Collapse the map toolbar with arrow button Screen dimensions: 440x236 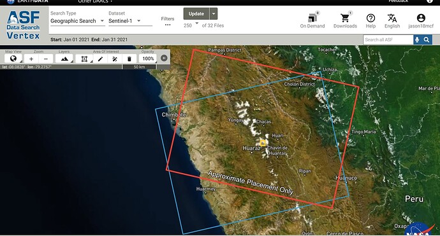164,58
